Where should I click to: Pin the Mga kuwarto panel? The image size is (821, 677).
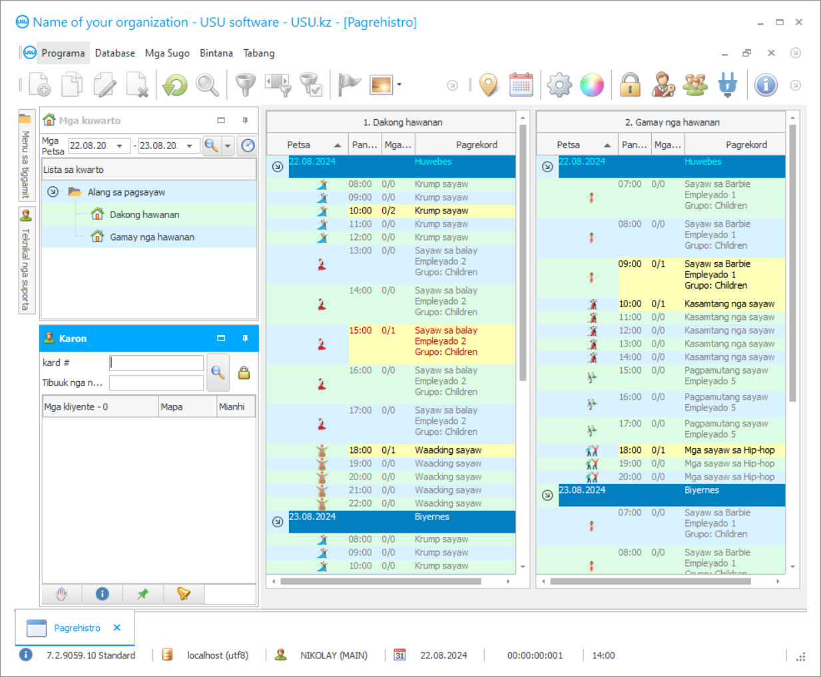pos(245,120)
